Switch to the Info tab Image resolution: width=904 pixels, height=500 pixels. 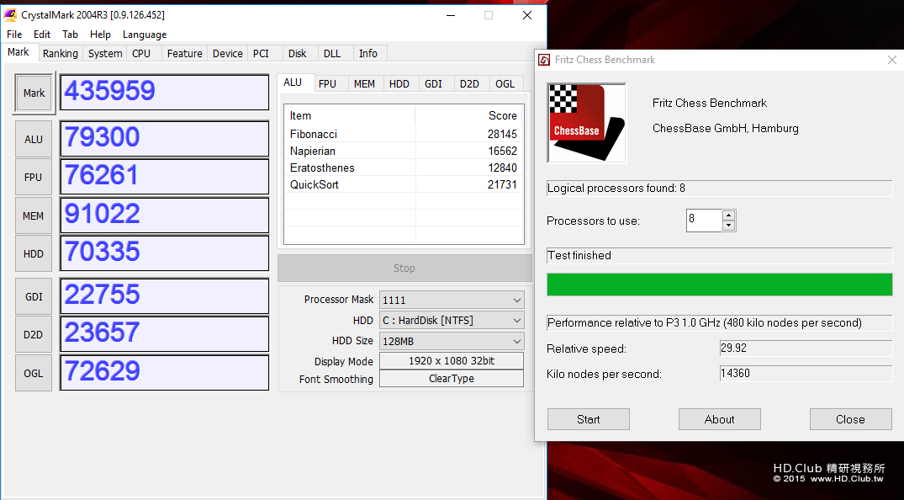tap(368, 54)
